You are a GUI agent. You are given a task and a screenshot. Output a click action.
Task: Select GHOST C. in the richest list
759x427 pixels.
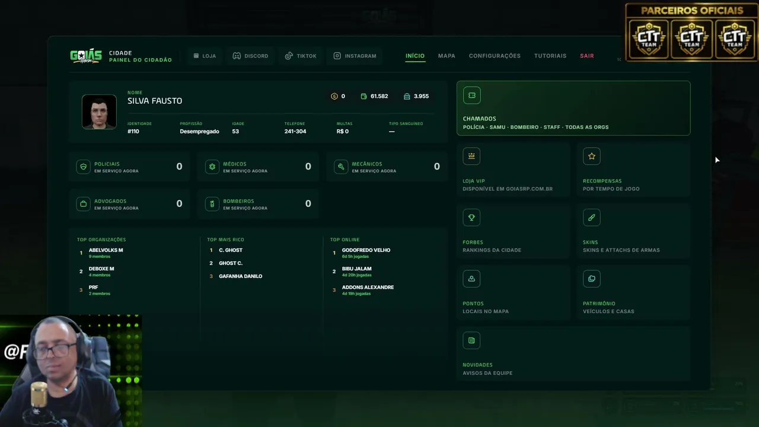pos(231,263)
